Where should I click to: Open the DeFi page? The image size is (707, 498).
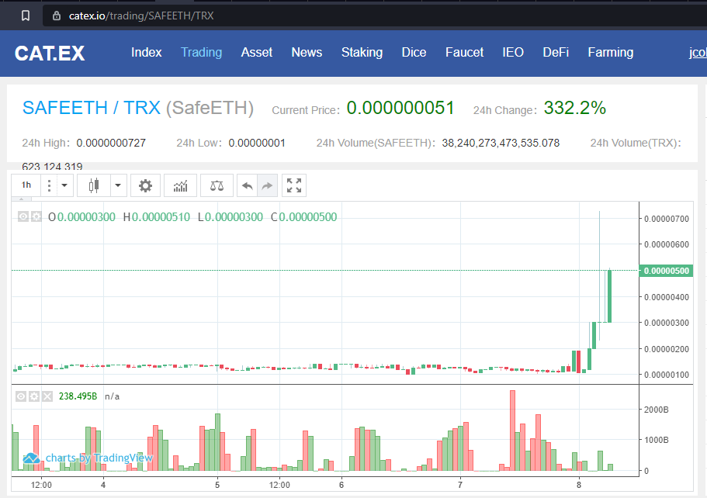(556, 52)
